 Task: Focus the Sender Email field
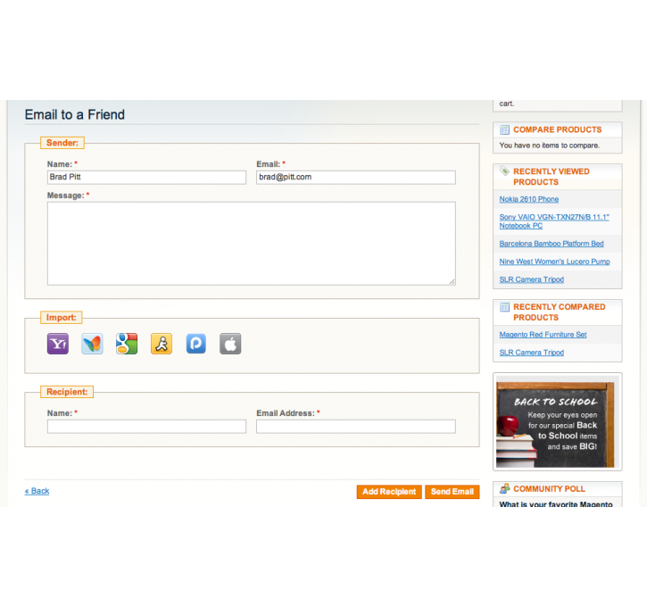click(x=356, y=178)
